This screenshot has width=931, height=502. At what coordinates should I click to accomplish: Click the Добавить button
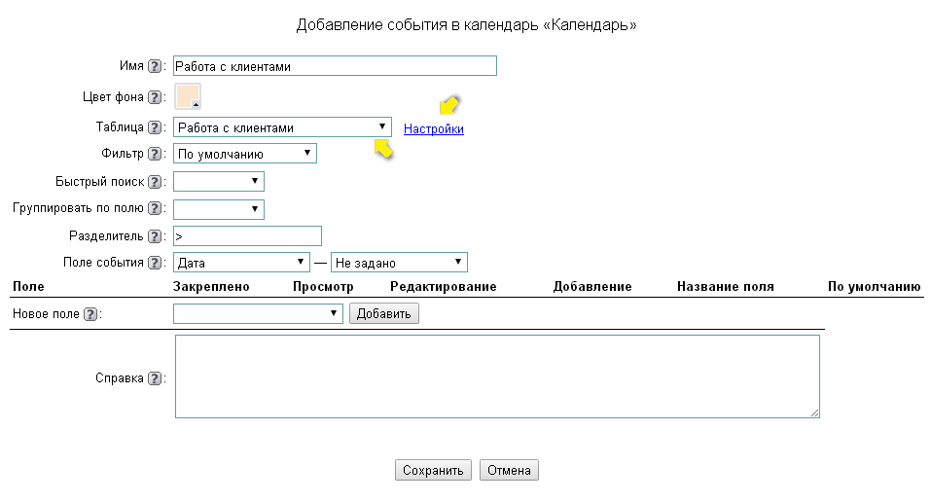coord(384,314)
